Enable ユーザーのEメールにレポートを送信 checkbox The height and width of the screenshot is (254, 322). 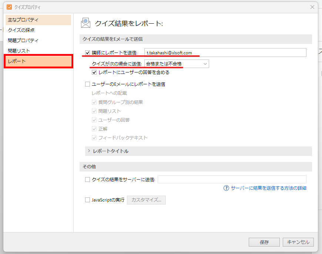[x=88, y=84]
